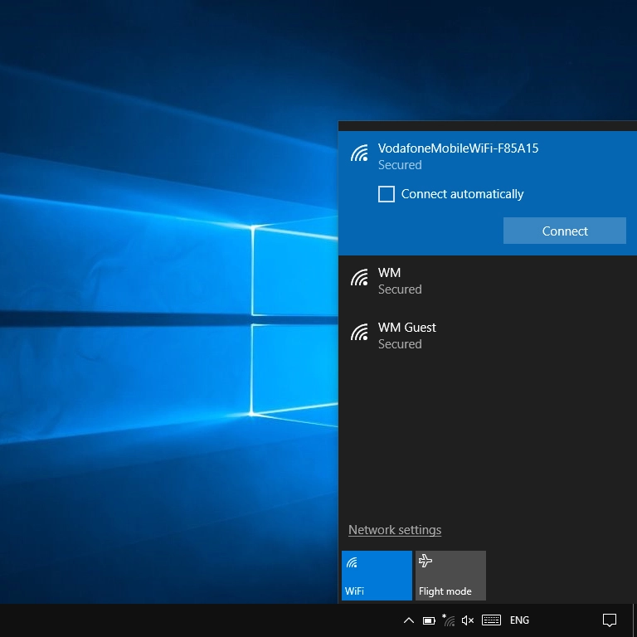Select the WM Guest network name
637x637 pixels.
(x=406, y=328)
